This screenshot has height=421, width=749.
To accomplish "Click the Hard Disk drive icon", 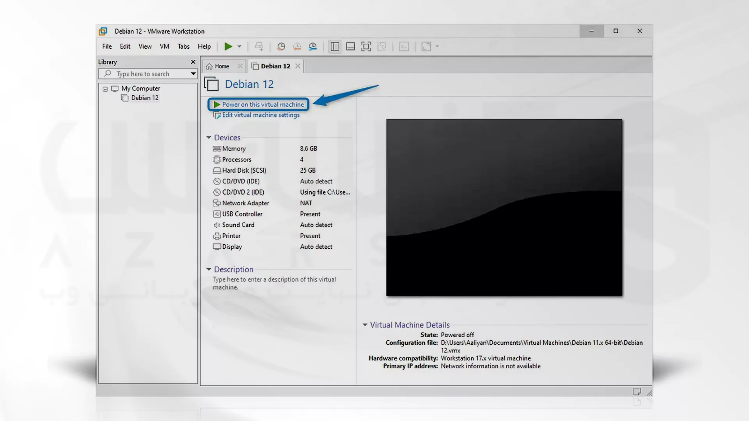I will tap(217, 170).
